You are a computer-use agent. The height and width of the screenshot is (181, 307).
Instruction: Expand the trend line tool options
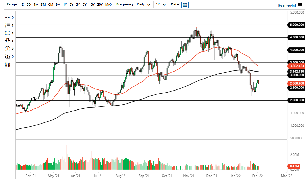click(x=12, y=17)
